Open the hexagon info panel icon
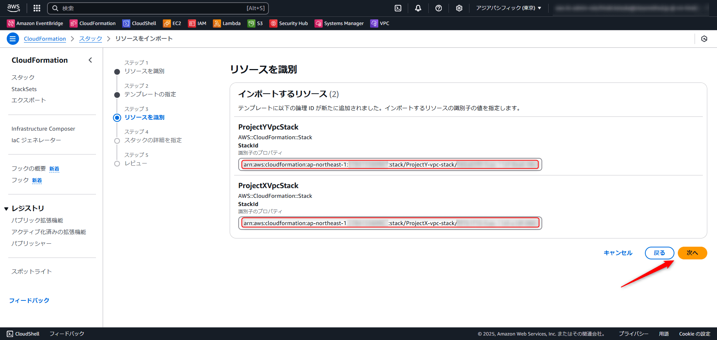The width and height of the screenshot is (717, 340). pyautogui.click(x=704, y=39)
